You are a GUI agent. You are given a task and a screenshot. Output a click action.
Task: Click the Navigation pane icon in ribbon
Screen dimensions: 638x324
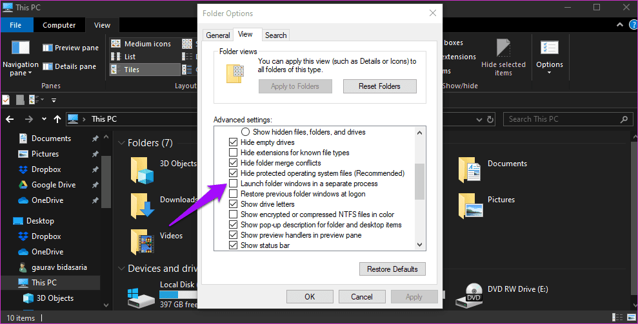coord(21,48)
